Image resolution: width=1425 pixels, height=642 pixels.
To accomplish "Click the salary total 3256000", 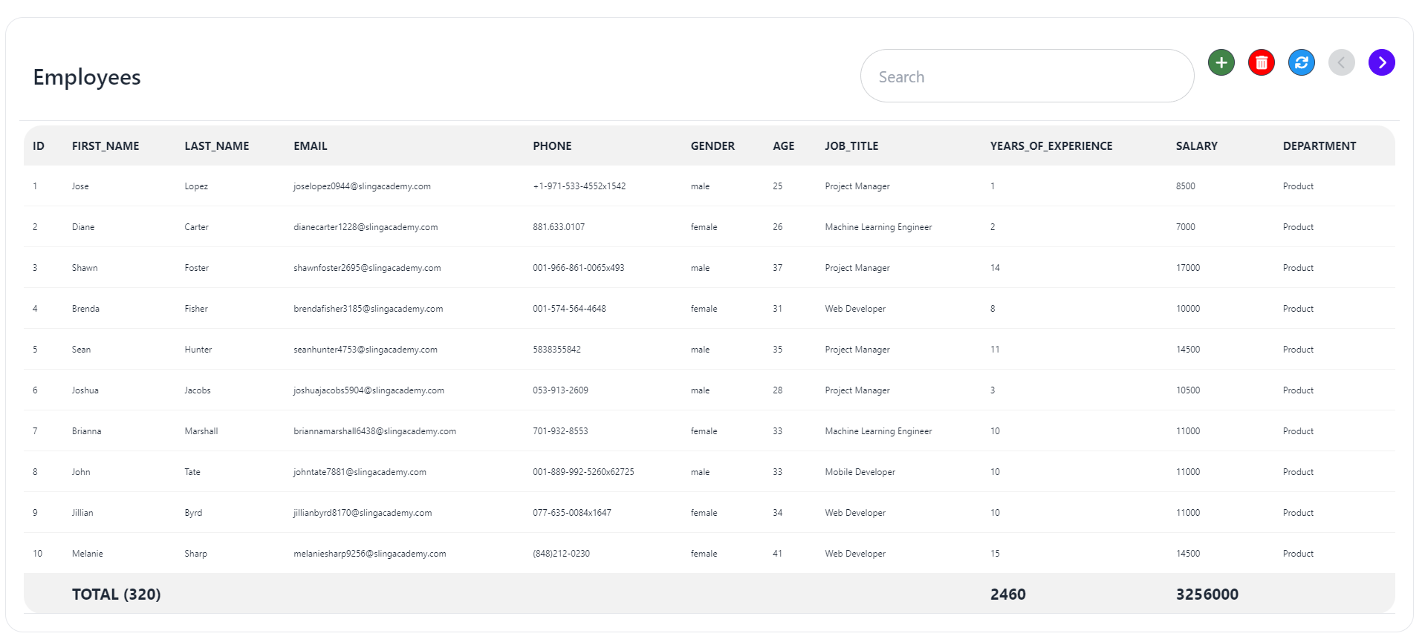I will point(1207,594).
